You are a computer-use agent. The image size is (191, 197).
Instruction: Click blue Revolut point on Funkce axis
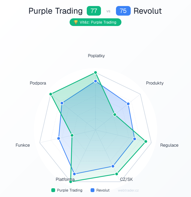tap(59, 138)
